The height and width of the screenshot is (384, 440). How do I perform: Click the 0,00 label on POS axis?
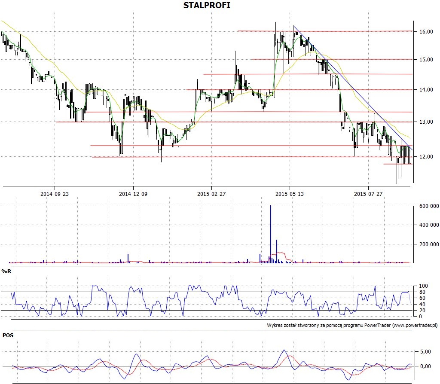pyautogui.click(x=426, y=366)
